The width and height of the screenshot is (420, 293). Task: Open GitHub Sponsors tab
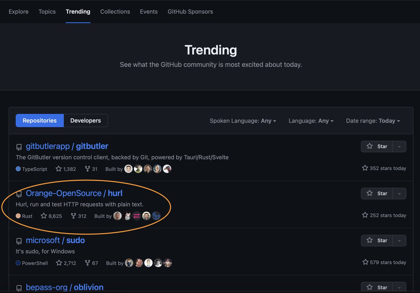(190, 12)
